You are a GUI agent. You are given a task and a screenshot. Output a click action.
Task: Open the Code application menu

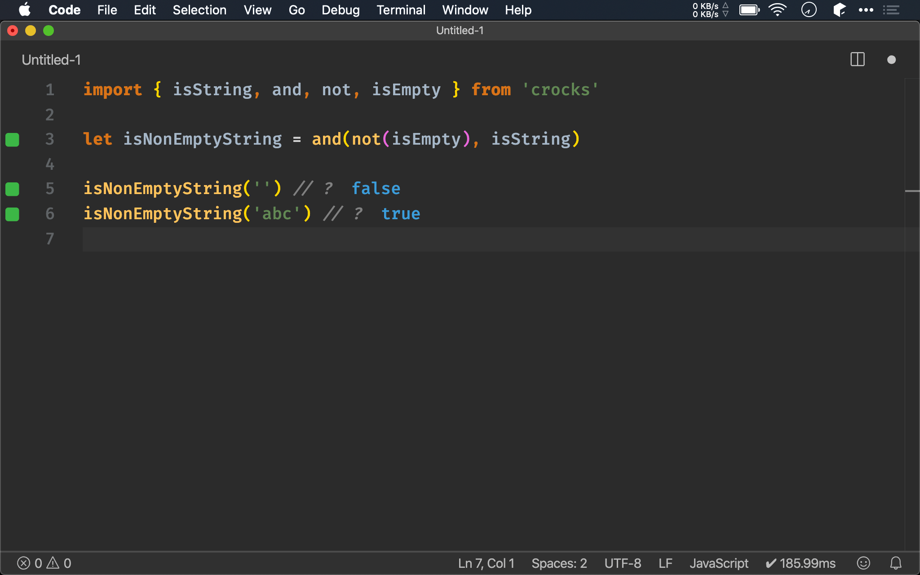(x=64, y=10)
